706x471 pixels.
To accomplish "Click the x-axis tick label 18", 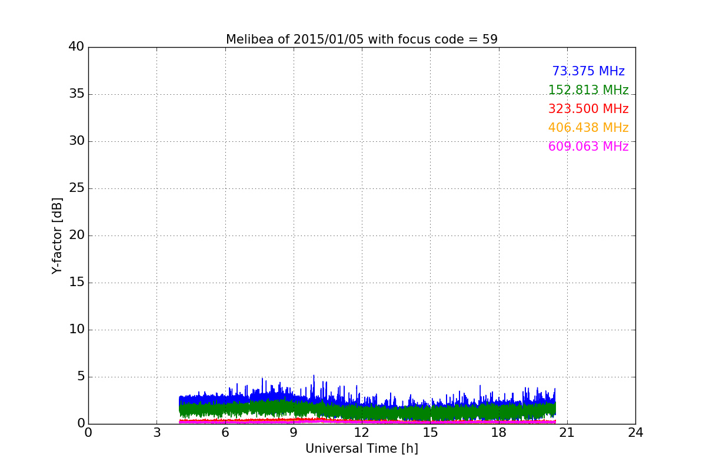I will [498, 433].
